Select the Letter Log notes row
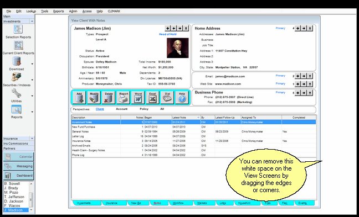Screen dimensions: 359x217 (x=193, y=136)
